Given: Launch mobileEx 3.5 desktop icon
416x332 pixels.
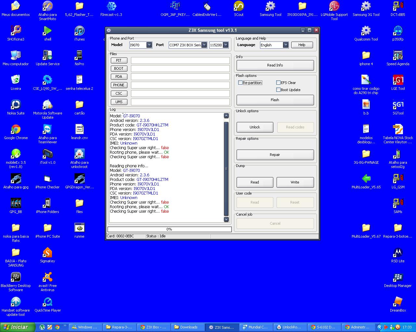Looking at the screenshot, I should point(16,159).
